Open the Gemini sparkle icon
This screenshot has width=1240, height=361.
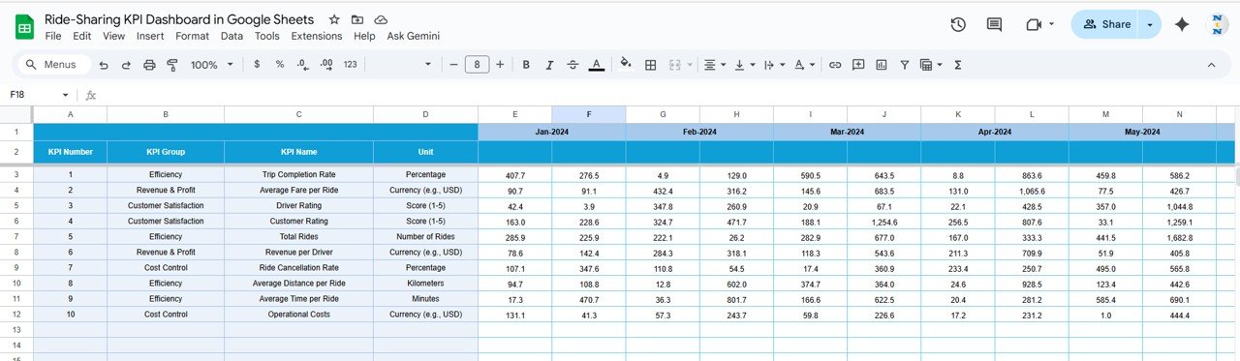coord(1182,24)
